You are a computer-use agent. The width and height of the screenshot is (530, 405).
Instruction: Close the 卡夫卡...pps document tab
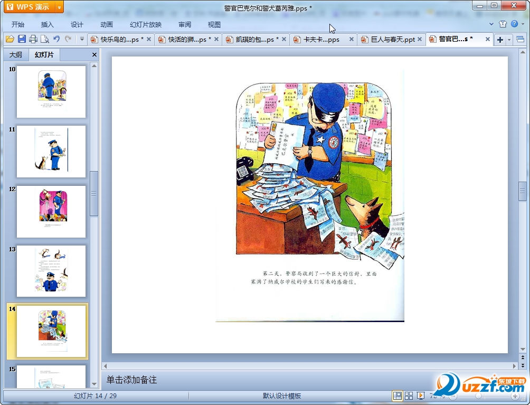point(352,39)
